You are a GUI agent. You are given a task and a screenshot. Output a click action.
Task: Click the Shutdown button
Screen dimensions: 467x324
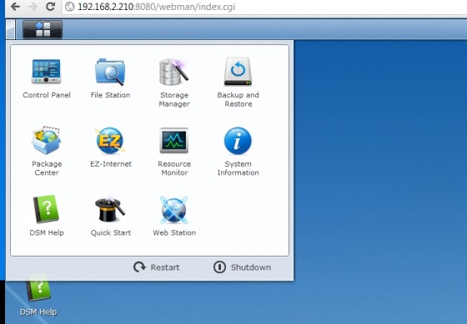pyautogui.click(x=242, y=267)
